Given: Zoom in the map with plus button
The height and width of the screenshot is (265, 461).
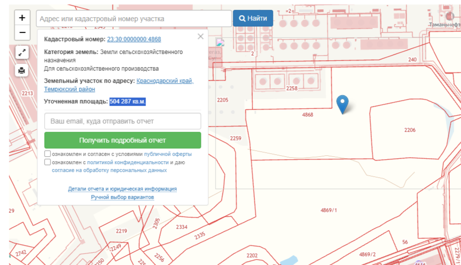Looking at the screenshot, I should click(22, 18).
